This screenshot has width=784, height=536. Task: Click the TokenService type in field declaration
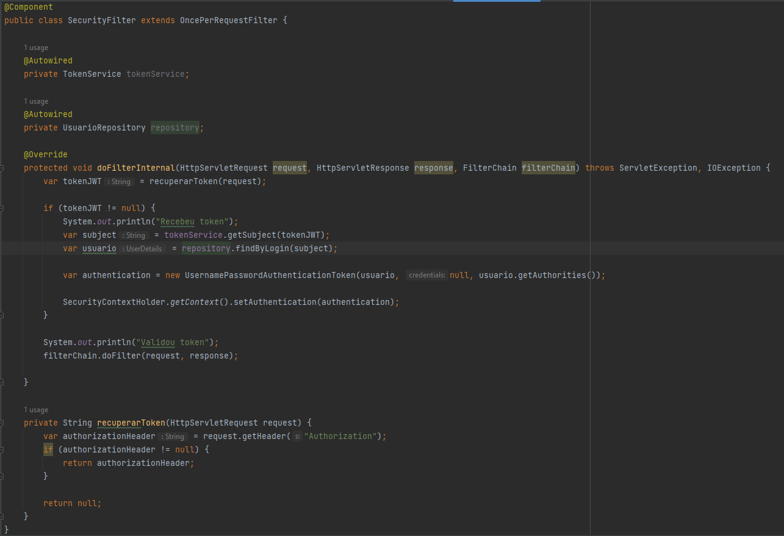92,74
